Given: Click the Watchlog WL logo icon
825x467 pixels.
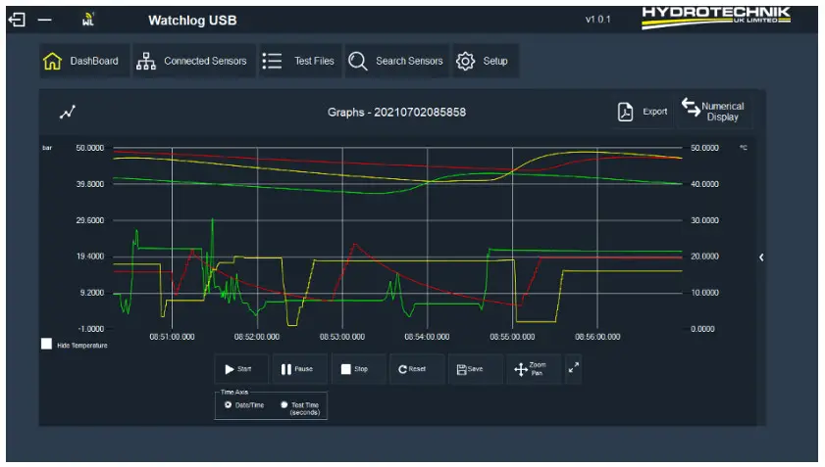Looking at the screenshot, I should click(88, 20).
